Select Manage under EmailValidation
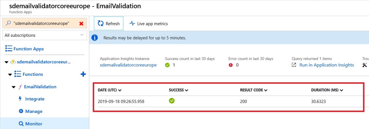The width and height of the screenshot is (369, 129). [x=34, y=111]
